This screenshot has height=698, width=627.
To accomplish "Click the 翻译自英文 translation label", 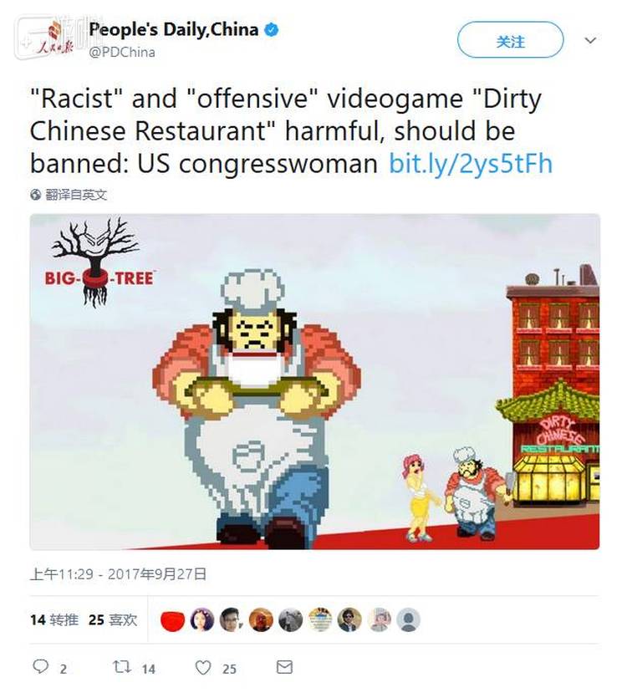I will pos(76,195).
